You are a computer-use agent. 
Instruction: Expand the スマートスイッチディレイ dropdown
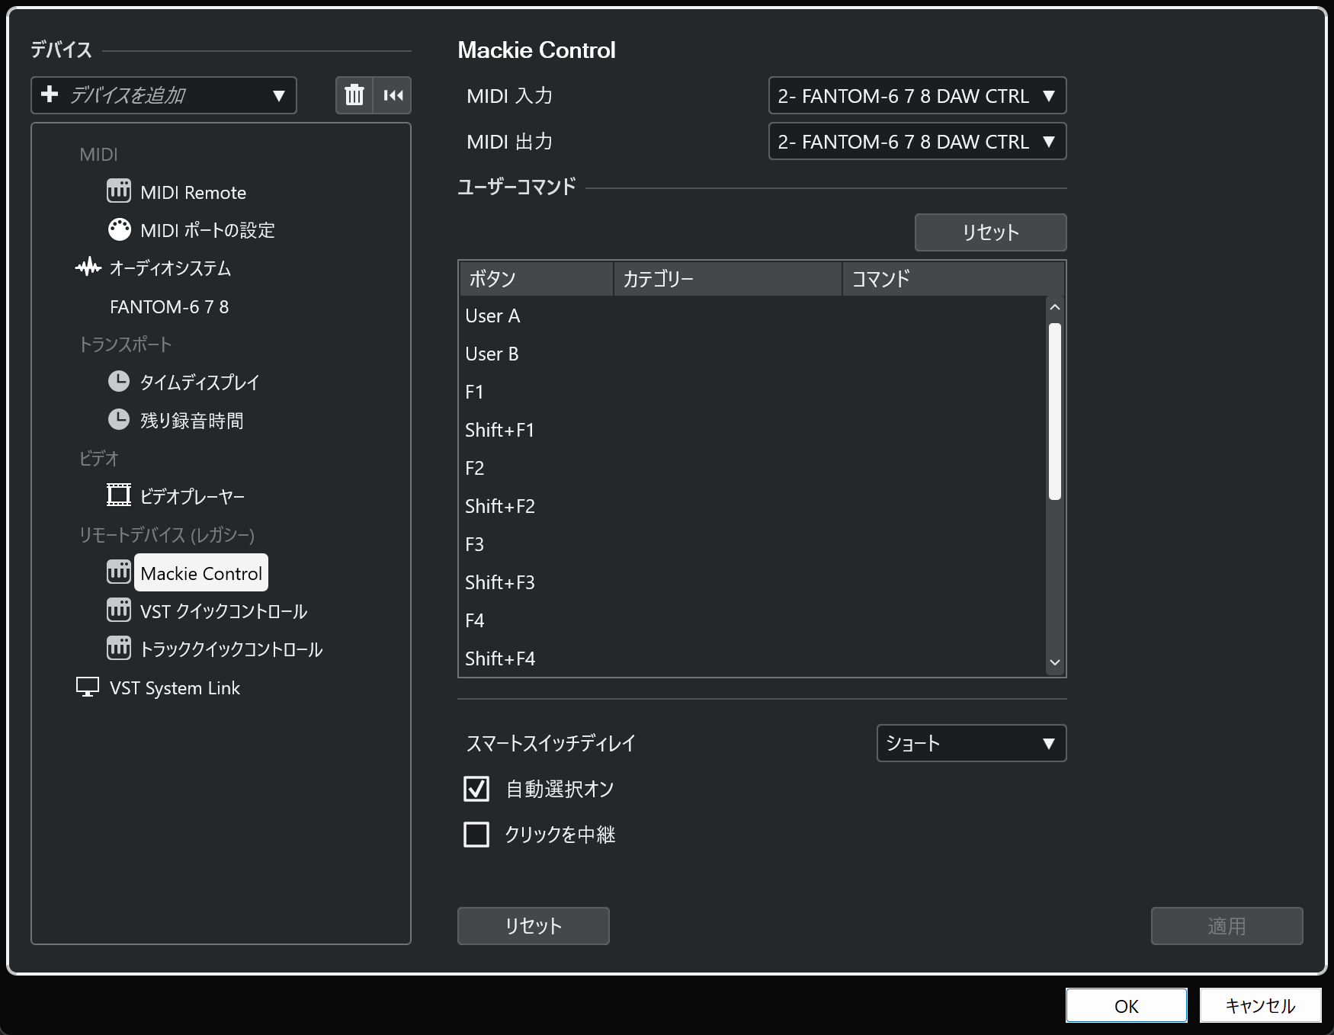point(970,743)
